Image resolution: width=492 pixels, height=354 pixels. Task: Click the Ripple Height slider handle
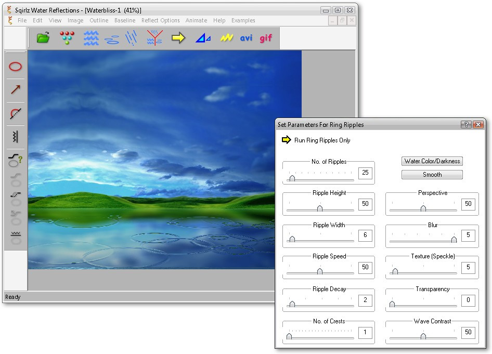click(320, 208)
